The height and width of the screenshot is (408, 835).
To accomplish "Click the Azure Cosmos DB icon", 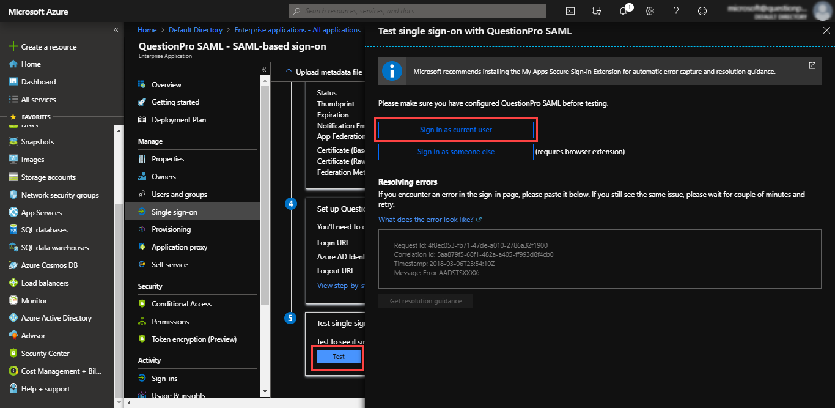I will click(13, 265).
